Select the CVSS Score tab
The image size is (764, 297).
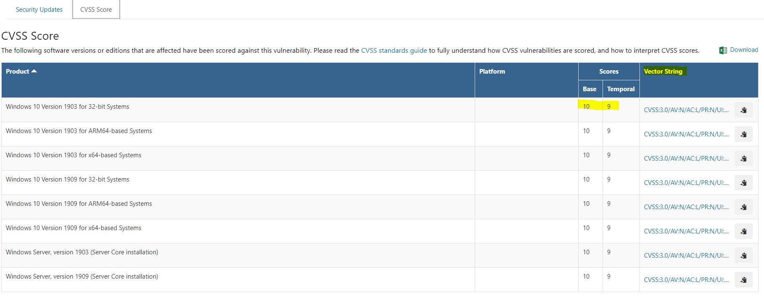coord(96,10)
